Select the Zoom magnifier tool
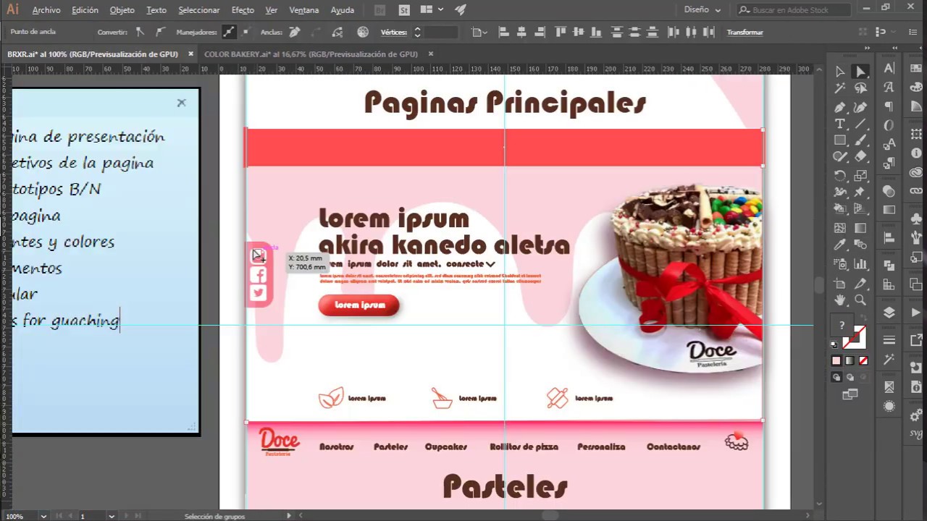Viewport: 927px width, 521px height. pyautogui.click(x=860, y=300)
